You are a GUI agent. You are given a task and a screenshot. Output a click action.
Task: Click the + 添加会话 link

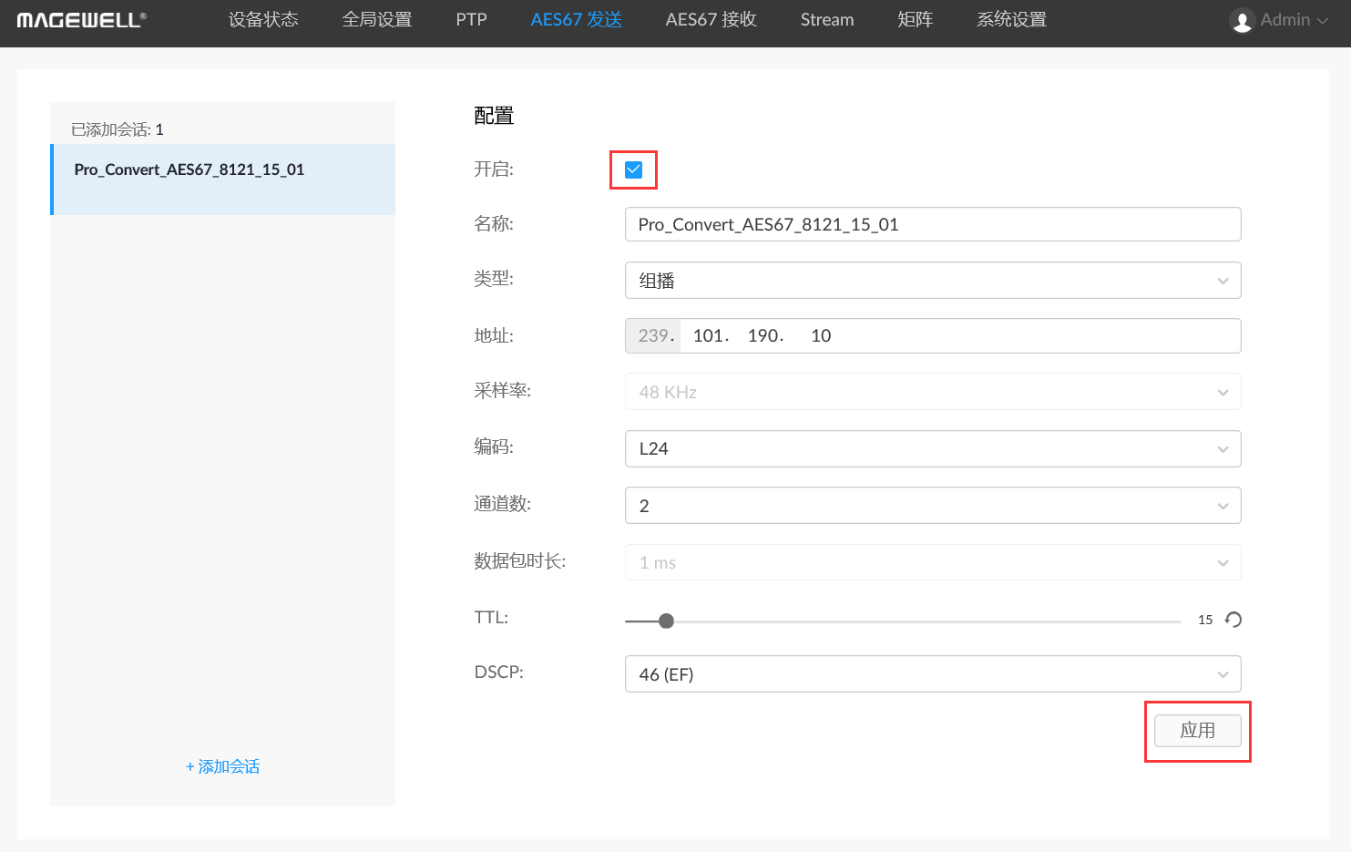pos(223,766)
